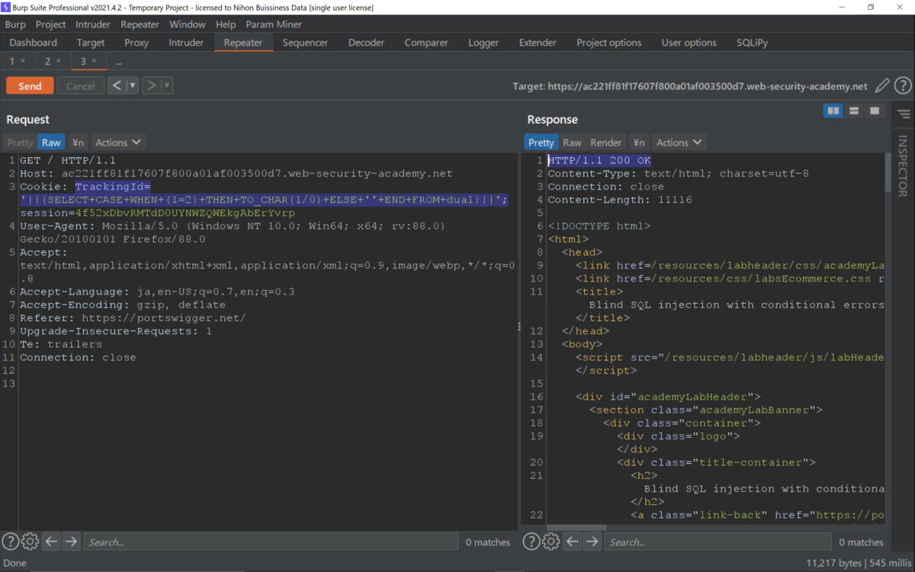Switch to tabbed combined layout view
The height and width of the screenshot is (572, 915).
875,111
